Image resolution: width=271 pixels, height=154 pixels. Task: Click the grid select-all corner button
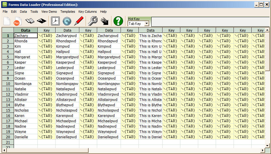point(8,30)
